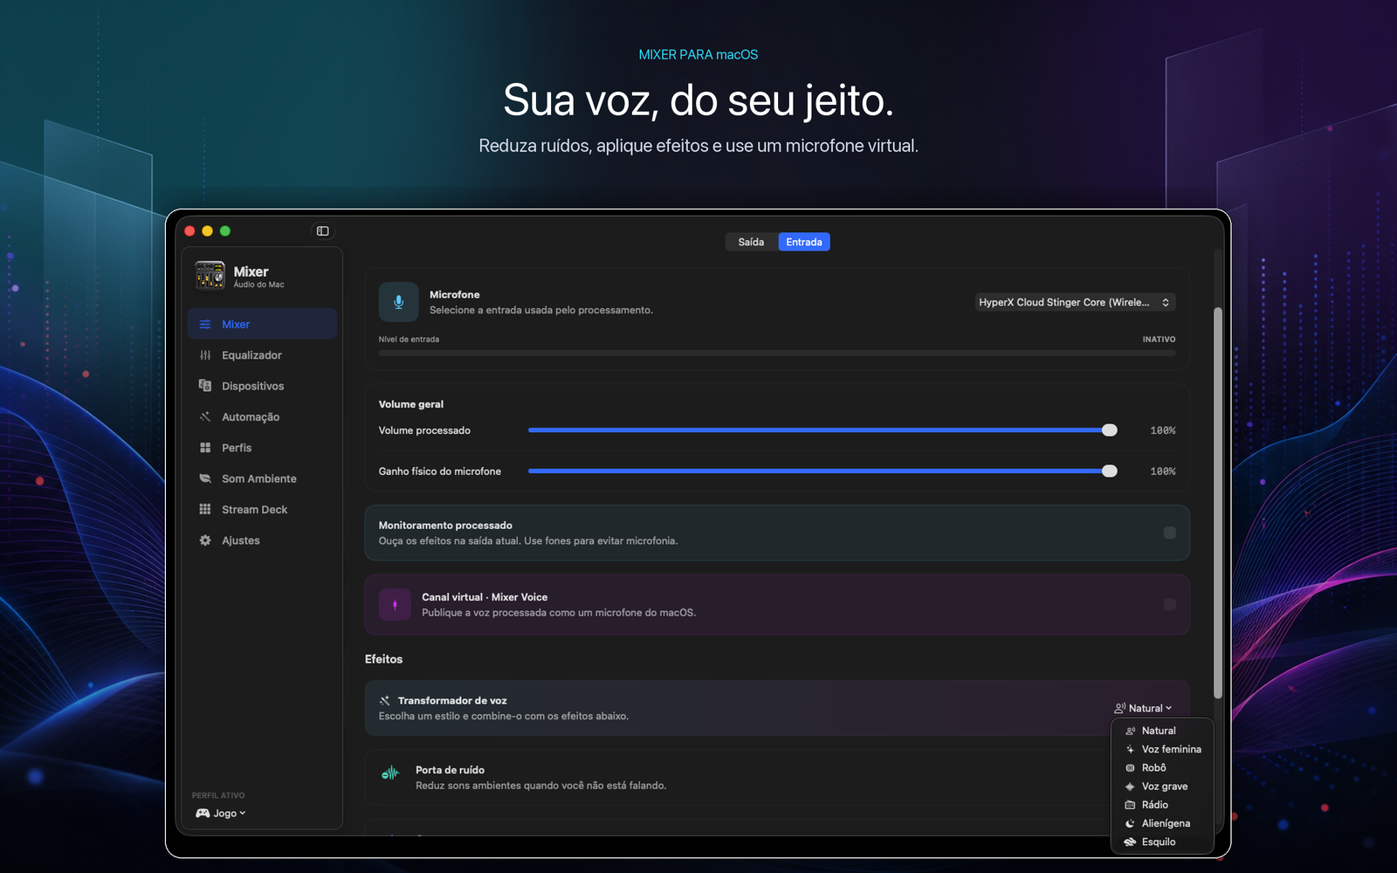Click the vertical scrollbar of main panel
The image size is (1397, 873).
tap(1218, 503)
